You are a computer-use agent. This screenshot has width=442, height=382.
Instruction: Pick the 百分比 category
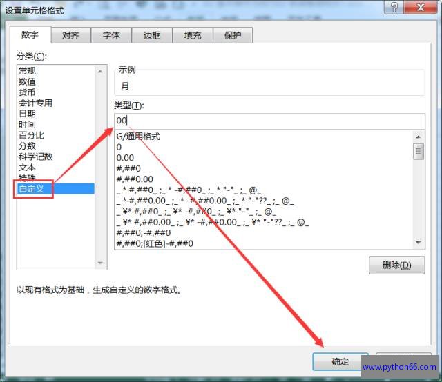[x=31, y=135]
